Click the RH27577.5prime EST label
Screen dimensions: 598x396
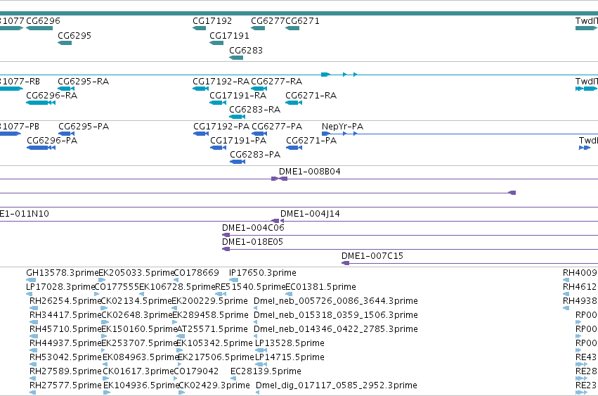click(65, 385)
